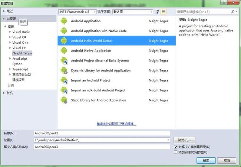Click the Android Project (External Build System) icon

point(64,60)
